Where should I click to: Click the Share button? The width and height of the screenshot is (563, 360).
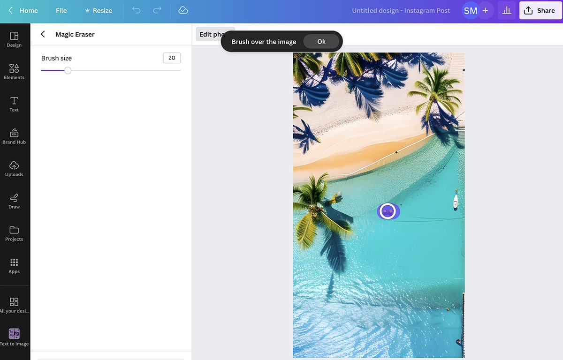click(x=540, y=10)
